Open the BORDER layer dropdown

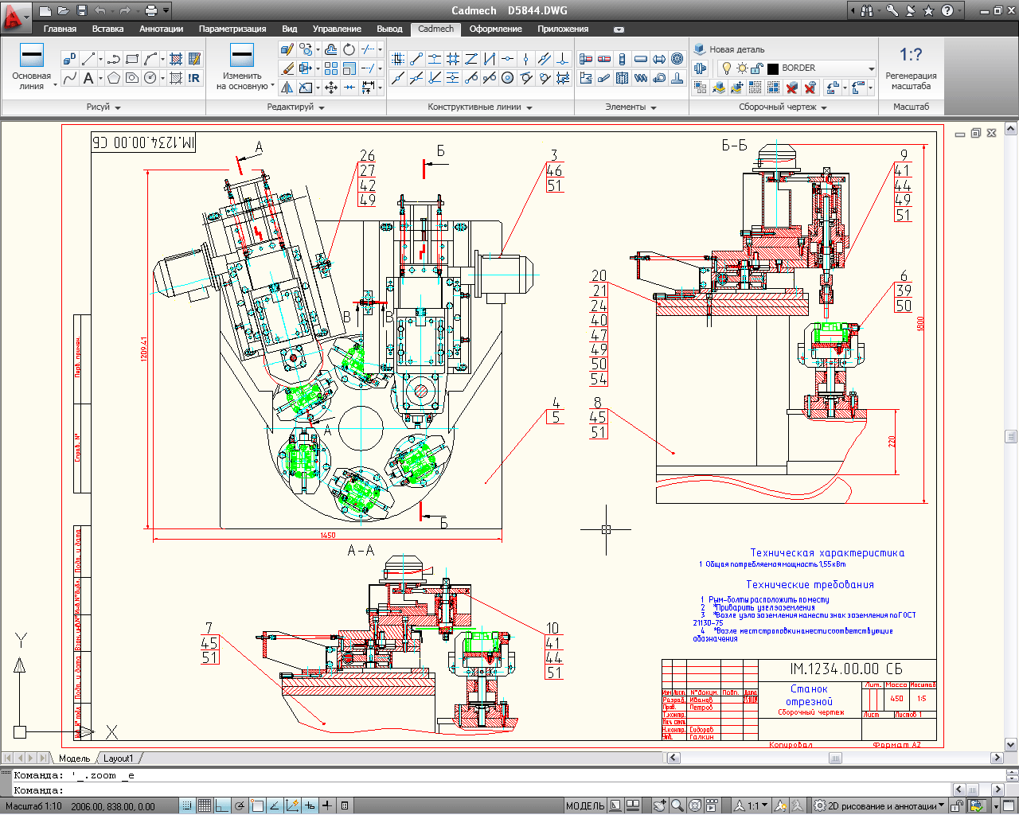click(871, 68)
